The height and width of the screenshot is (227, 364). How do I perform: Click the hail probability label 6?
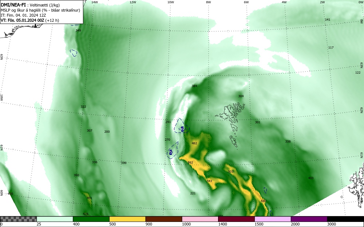click(182, 129)
